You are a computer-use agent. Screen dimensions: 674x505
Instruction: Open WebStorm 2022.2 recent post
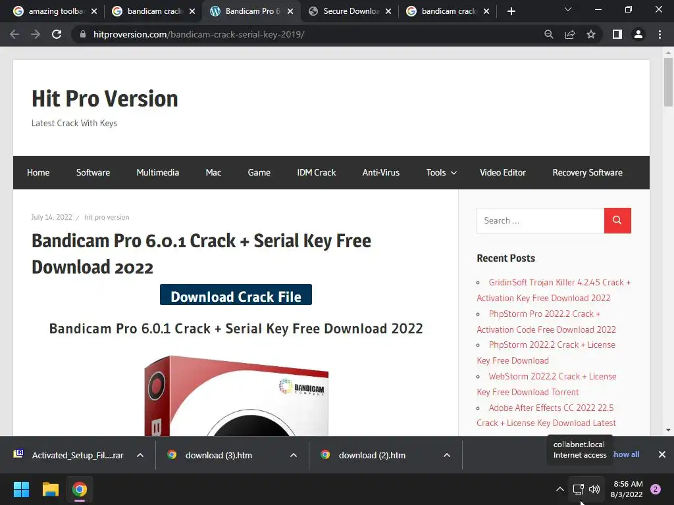[x=547, y=384]
